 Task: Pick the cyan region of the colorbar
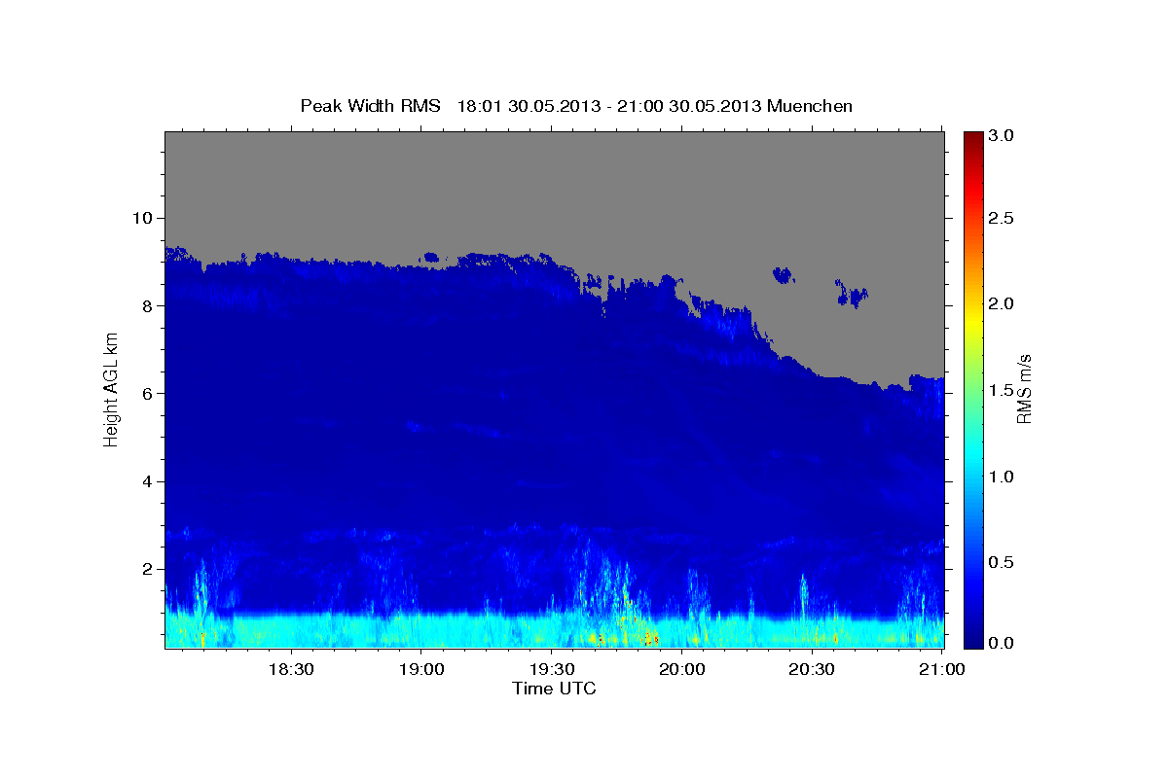point(972,457)
